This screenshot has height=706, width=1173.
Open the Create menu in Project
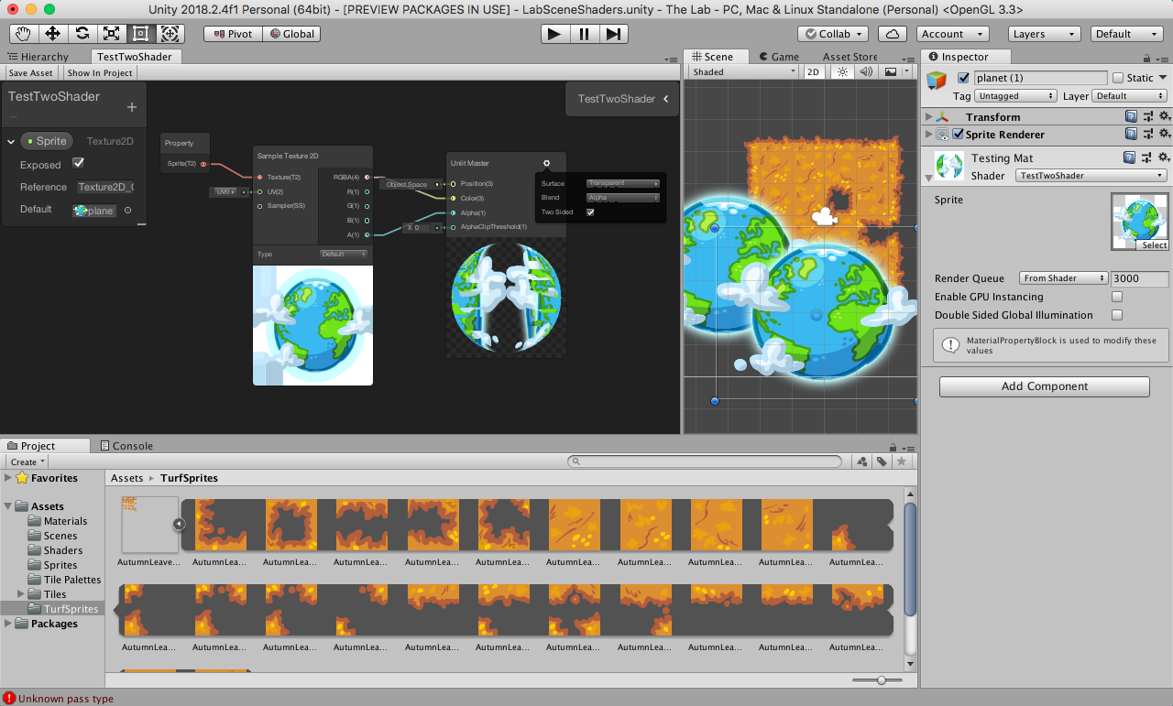27,462
